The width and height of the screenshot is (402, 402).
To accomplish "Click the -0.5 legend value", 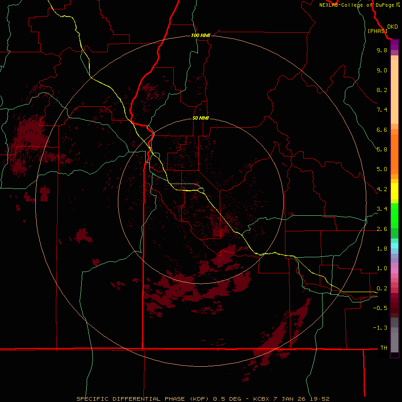I will tap(380, 308).
